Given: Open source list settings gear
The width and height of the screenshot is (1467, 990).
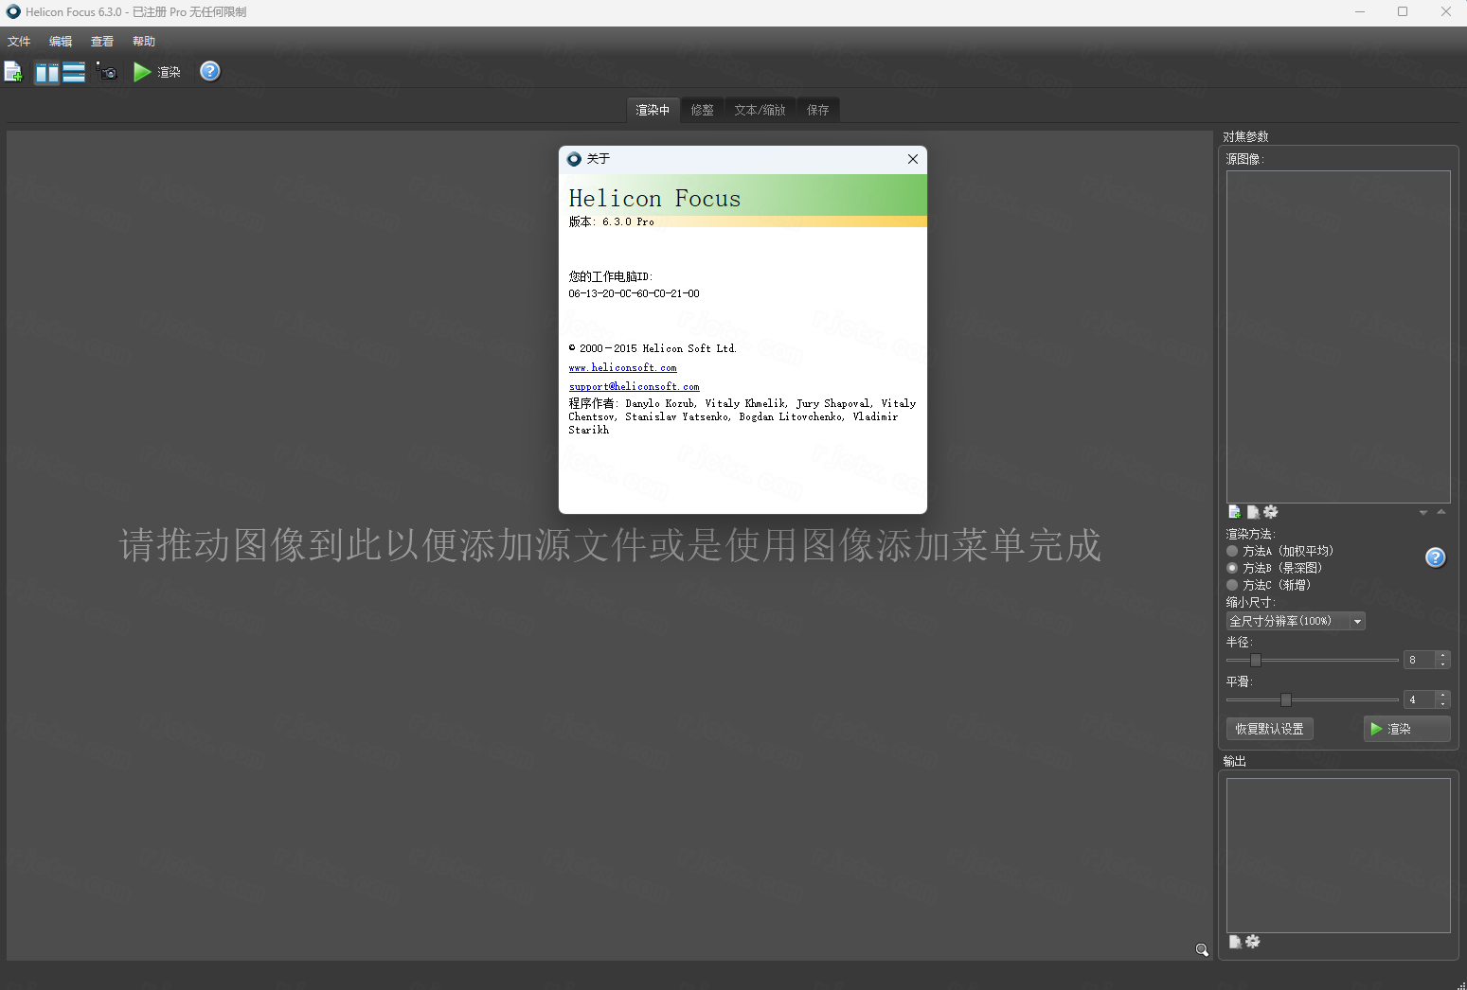Looking at the screenshot, I should (1271, 512).
